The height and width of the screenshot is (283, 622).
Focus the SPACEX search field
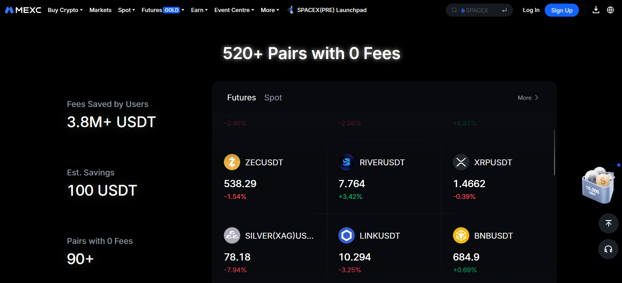pos(479,10)
